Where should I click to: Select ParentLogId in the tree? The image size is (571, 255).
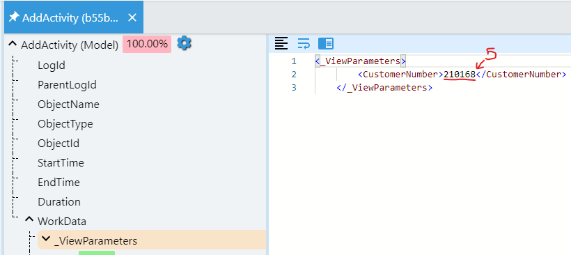click(67, 85)
